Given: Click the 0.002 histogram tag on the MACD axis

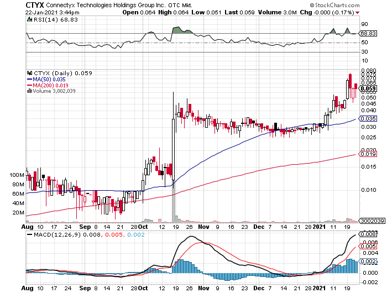Looking at the screenshot, I should pos(368,261).
